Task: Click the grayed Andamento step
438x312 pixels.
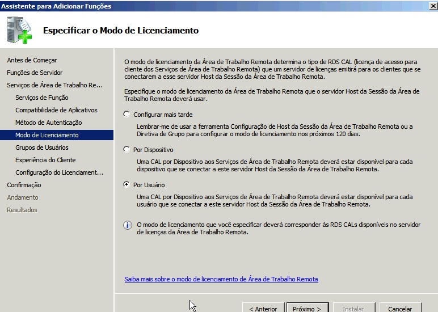Action: point(23,197)
